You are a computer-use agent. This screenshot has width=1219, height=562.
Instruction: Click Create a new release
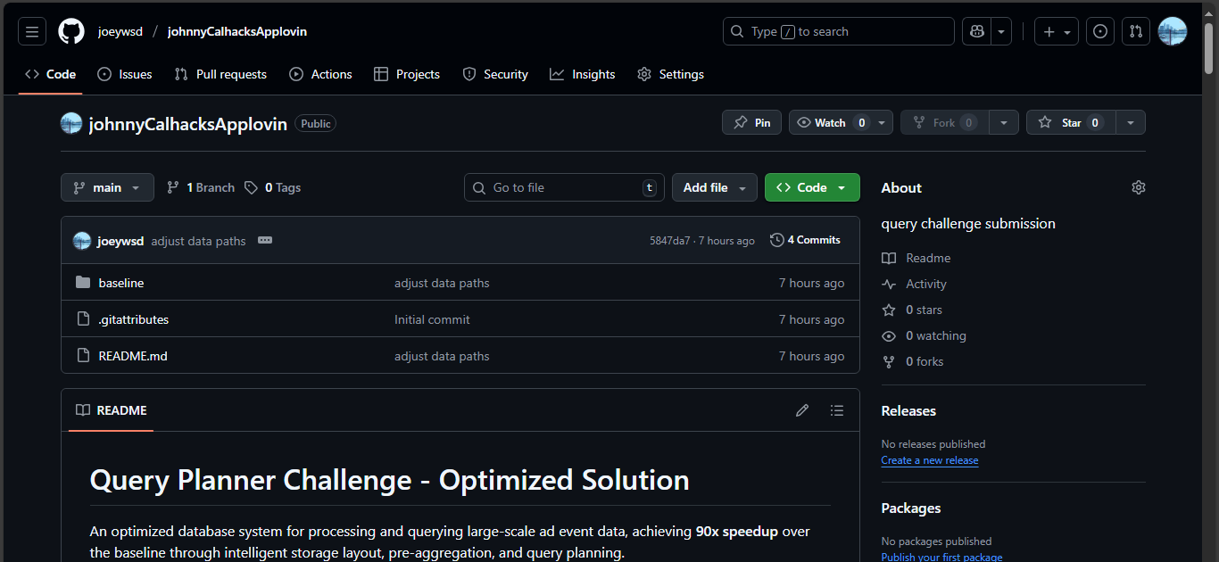coord(930,460)
